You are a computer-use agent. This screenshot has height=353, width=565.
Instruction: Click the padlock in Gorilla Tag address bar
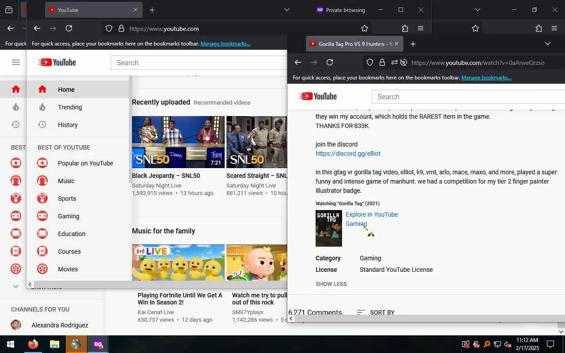coord(382,62)
